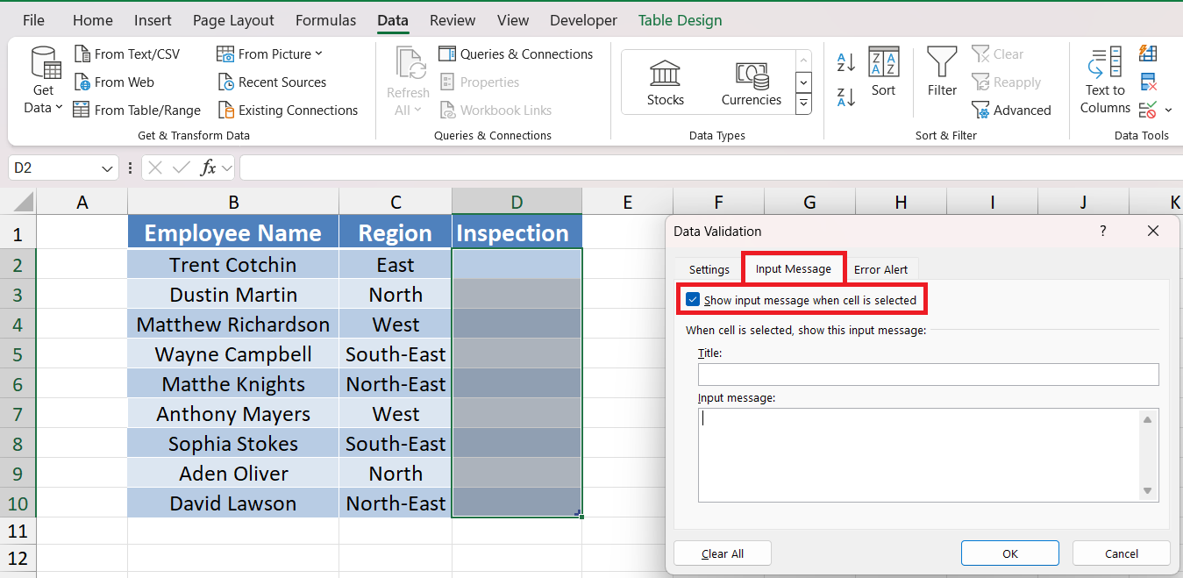The image size is (1183, 578).
Task: Click the Remove Duplicates icon
Action: (1148, 82)
